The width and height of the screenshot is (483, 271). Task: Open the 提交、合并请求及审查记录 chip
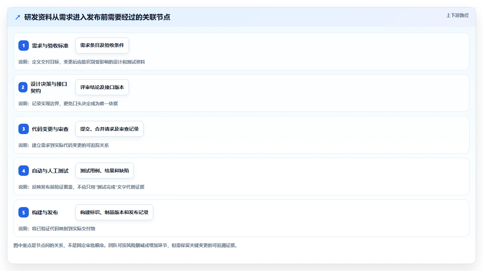(x=109, y=129)
